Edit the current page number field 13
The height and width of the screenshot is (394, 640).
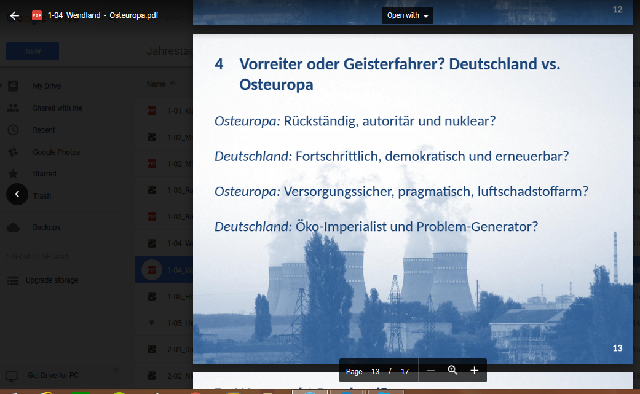click(x=375, y=372)
